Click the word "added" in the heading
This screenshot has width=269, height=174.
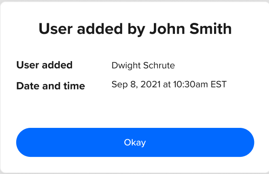click(x=100, y=29)
